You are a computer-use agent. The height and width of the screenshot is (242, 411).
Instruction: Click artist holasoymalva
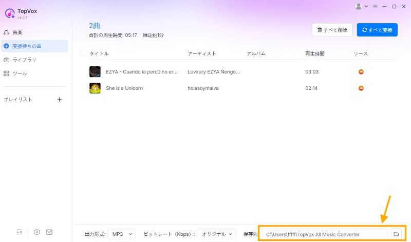(203, 88)
